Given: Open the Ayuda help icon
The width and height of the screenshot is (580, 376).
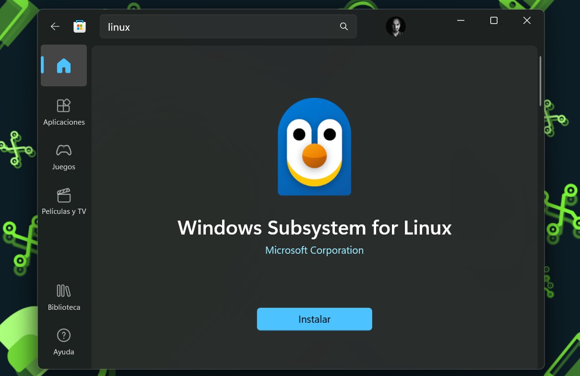Looking at the screenshot, I should pos(64,335).
